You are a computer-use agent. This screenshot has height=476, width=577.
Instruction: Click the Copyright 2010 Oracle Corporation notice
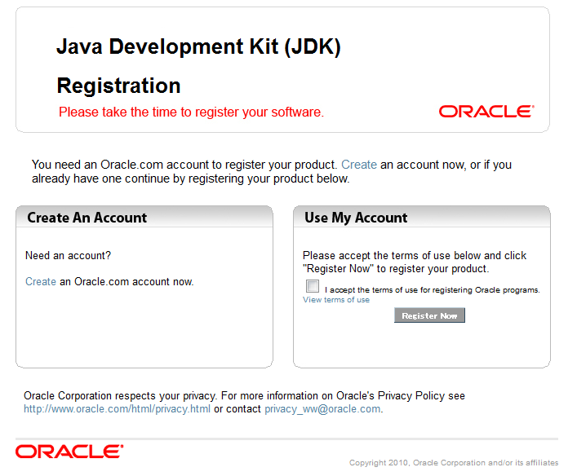[x=454, y=463]
